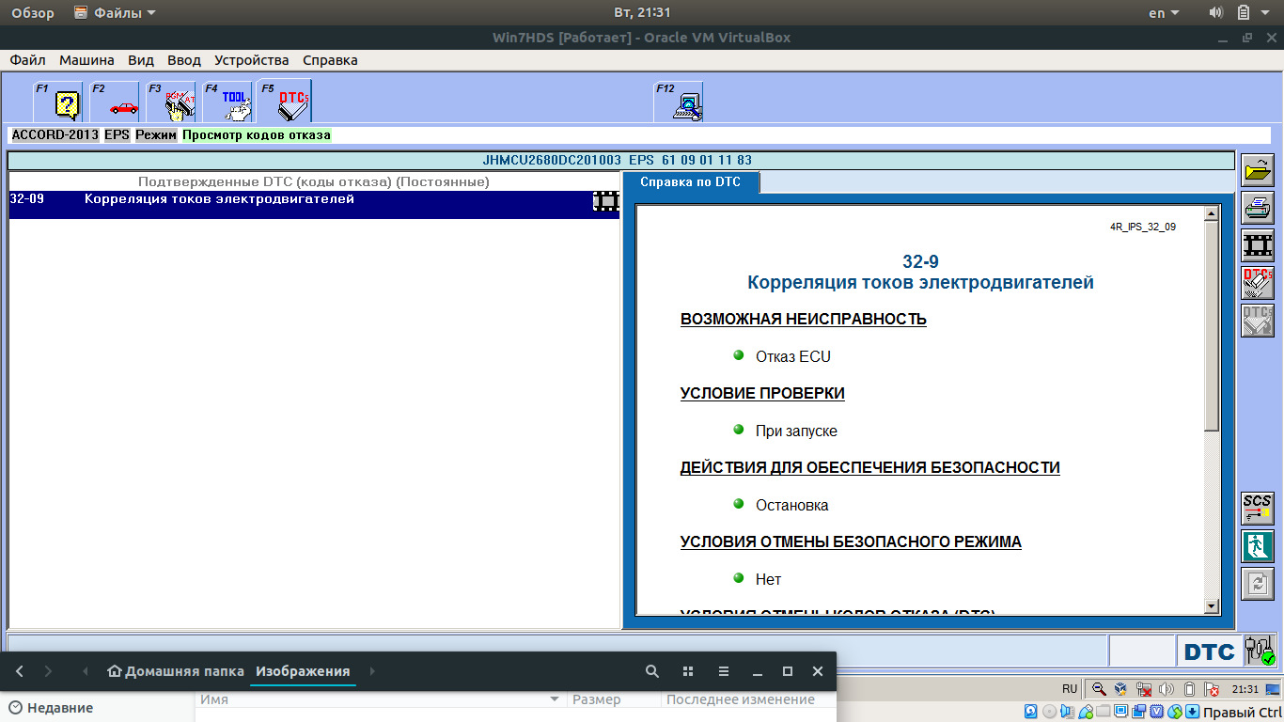The height and width of the screenshot is (722, 1284).
Task: Click the VirtualBox audio indicator icon
Action: (1068, 712)
